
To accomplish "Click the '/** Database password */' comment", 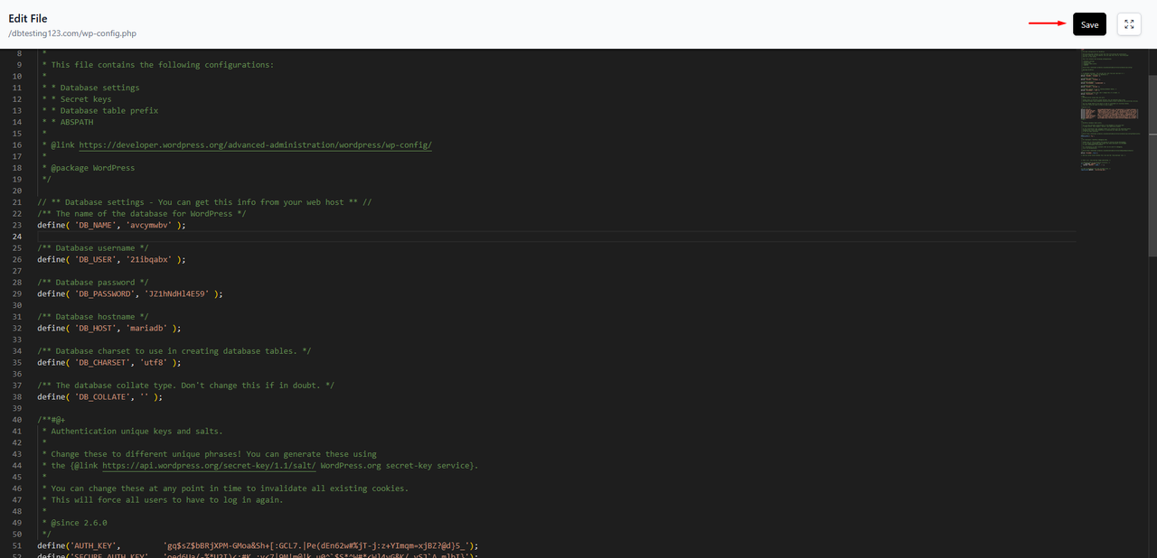I will 93,282.
